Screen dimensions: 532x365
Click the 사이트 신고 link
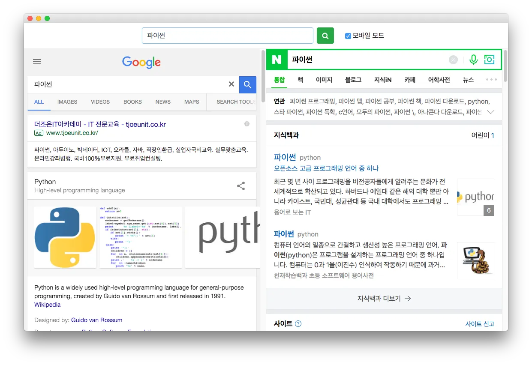click(x=480, y=324)
